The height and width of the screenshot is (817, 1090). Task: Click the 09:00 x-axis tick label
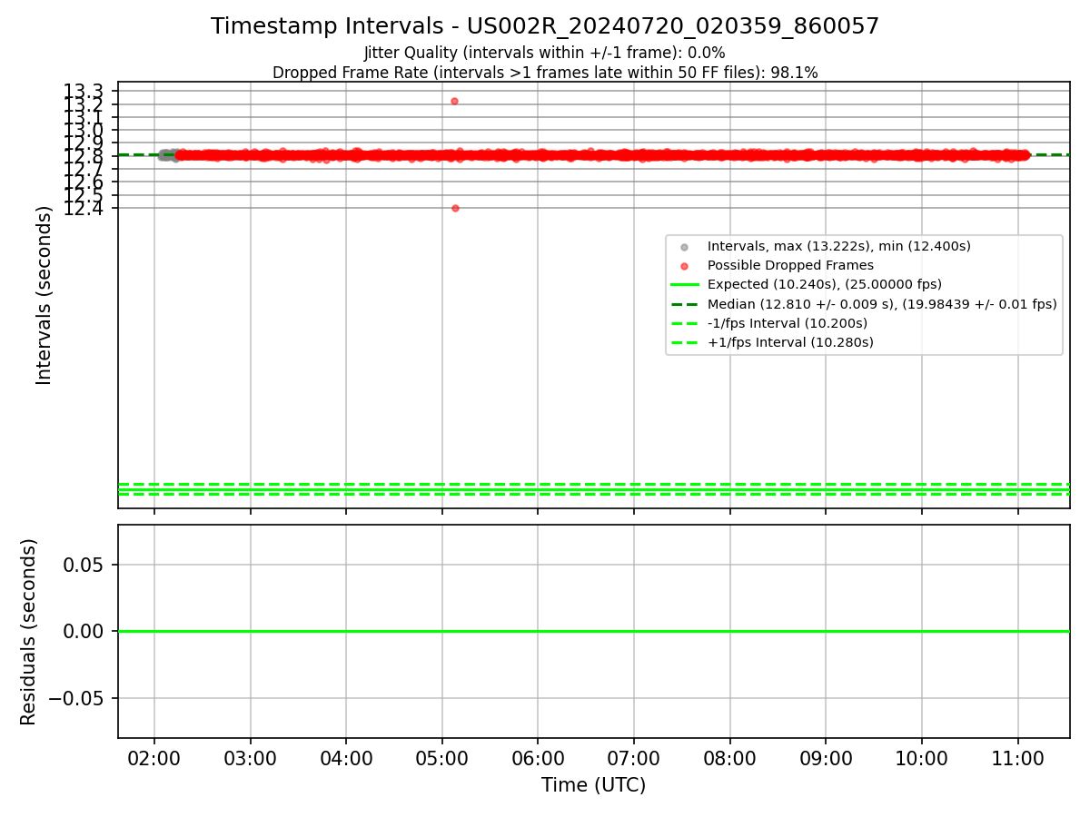click(826, 759)
